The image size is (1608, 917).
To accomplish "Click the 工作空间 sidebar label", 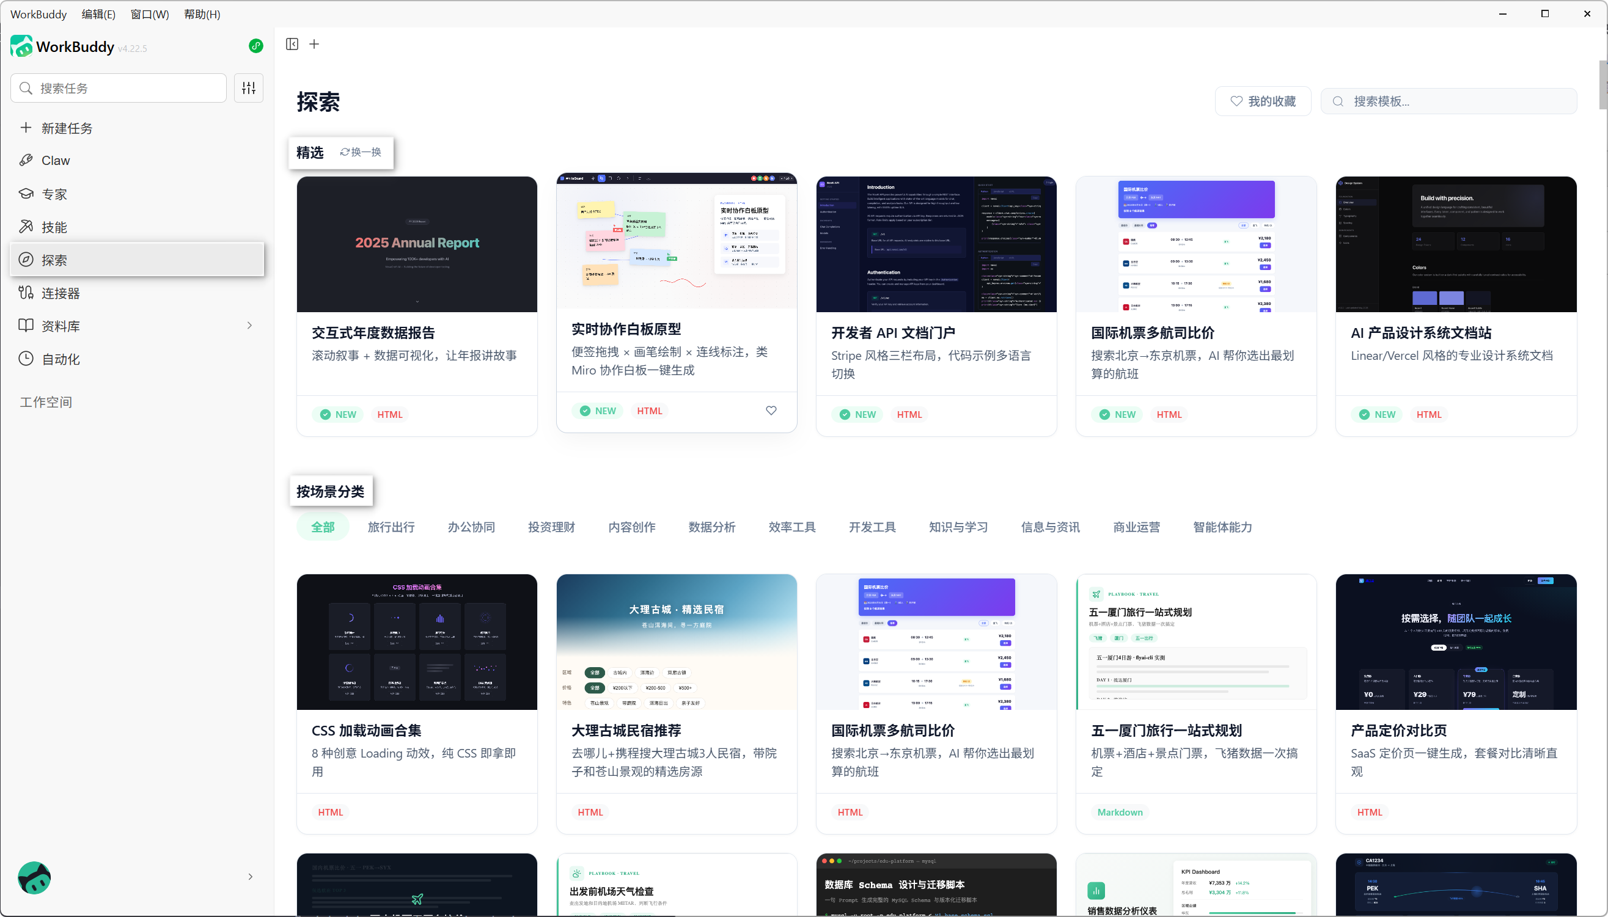I will click(46, 402).
